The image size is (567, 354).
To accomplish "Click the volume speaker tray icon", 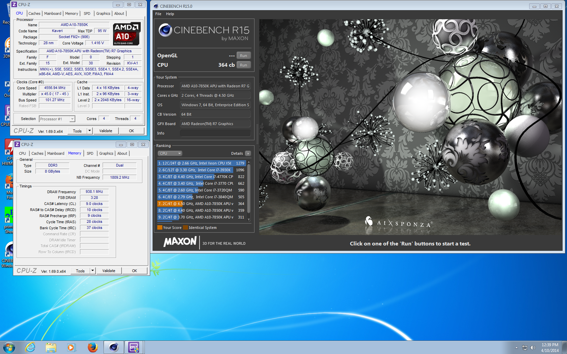I will coord(533,348).
